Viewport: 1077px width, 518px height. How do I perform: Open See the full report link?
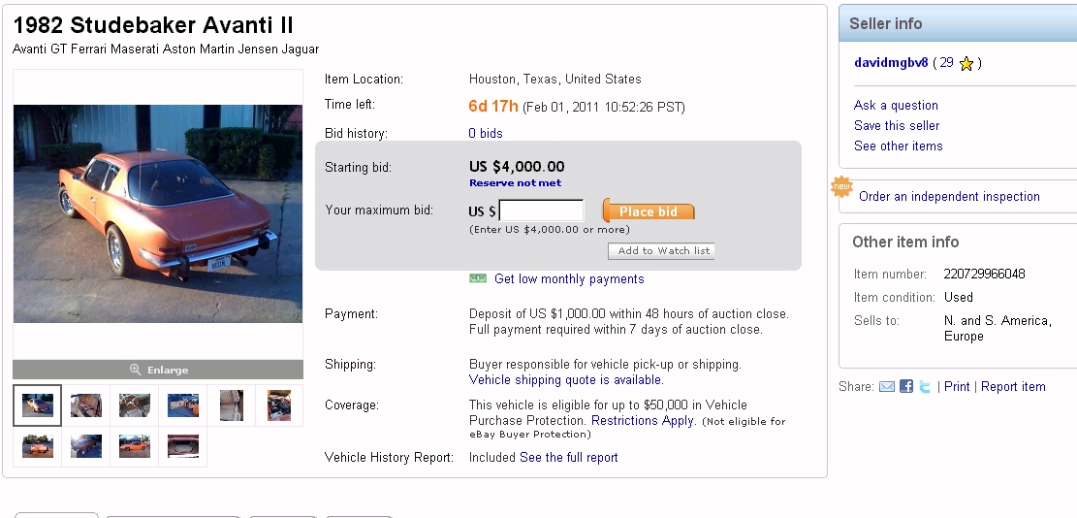[x=568, y=458]
